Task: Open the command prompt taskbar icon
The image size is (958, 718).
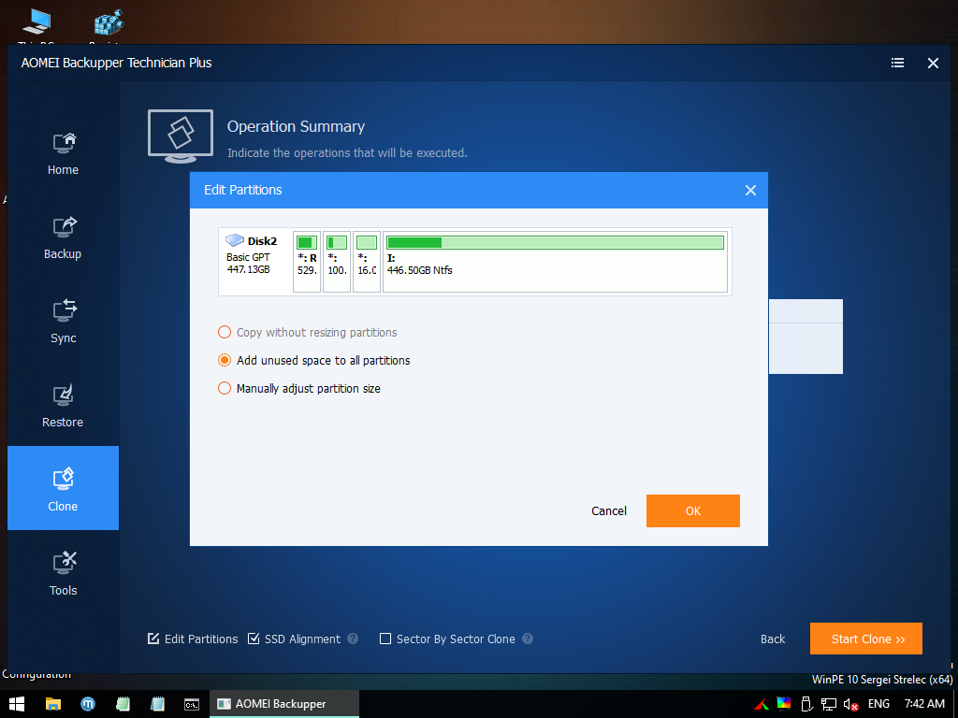Action: tap(192, 704)
